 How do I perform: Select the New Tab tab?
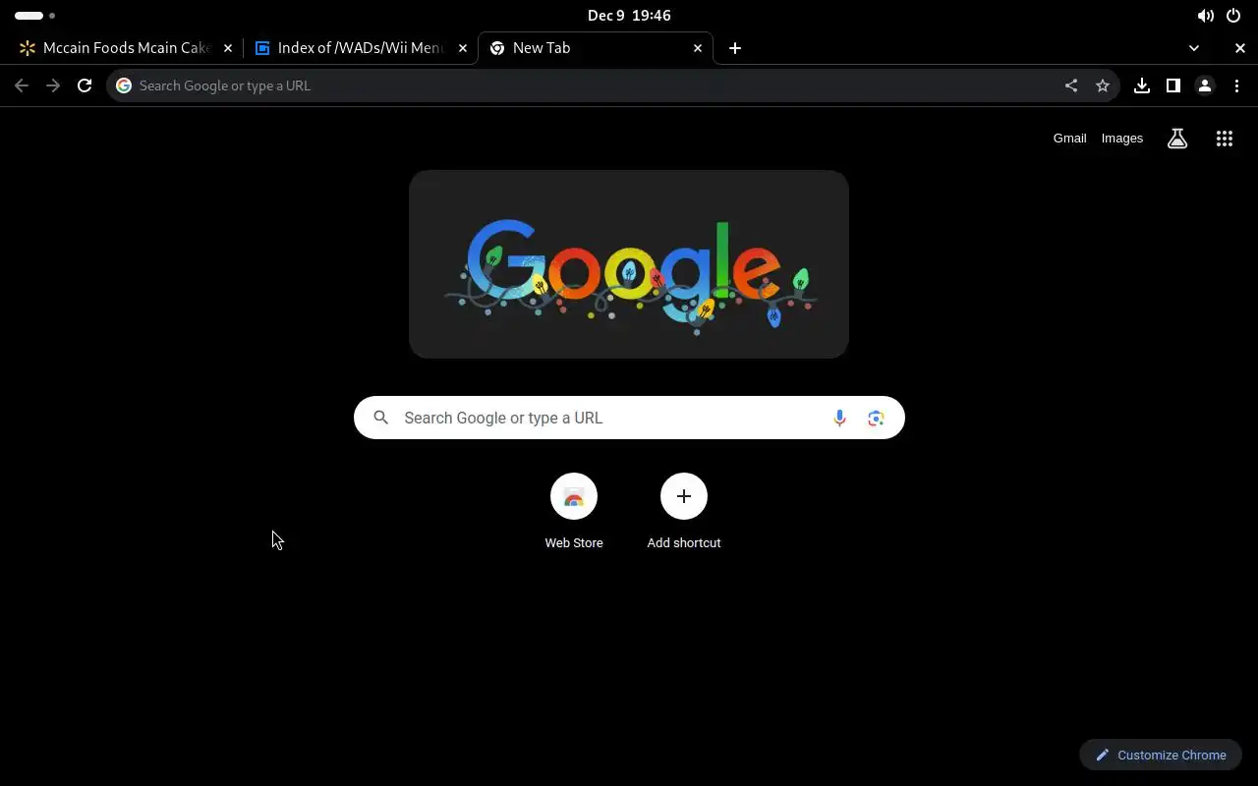click(596, 48)
